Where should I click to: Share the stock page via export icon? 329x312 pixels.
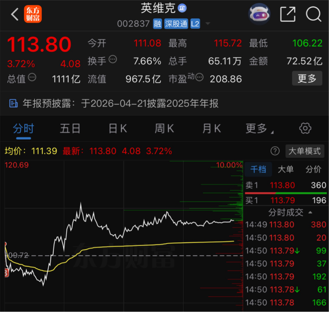click(288, 14)
